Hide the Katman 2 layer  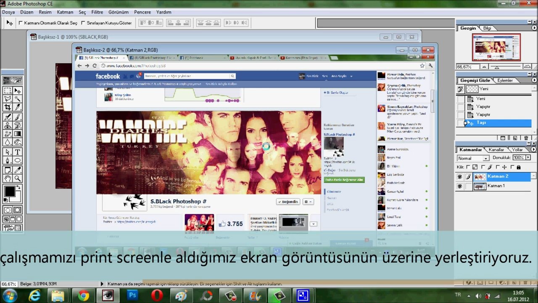(x=460, y=177)
